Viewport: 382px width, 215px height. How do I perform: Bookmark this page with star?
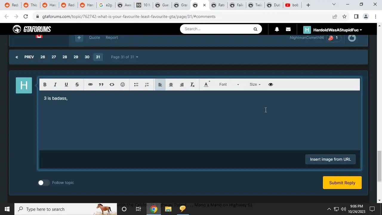pos(344,16)
